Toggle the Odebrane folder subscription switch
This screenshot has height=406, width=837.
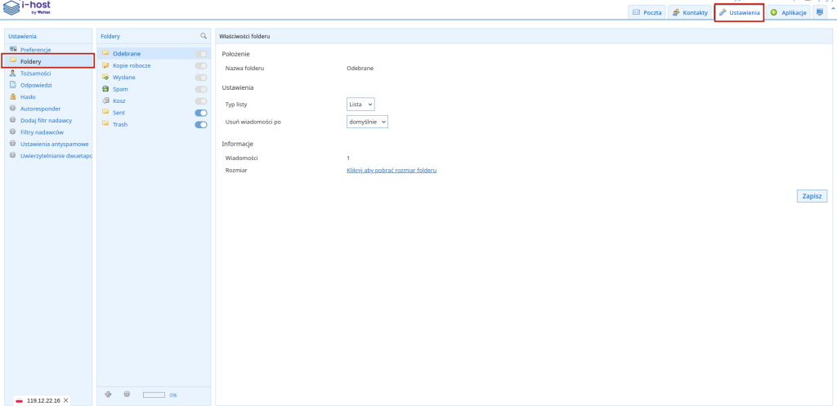(201, 53)
